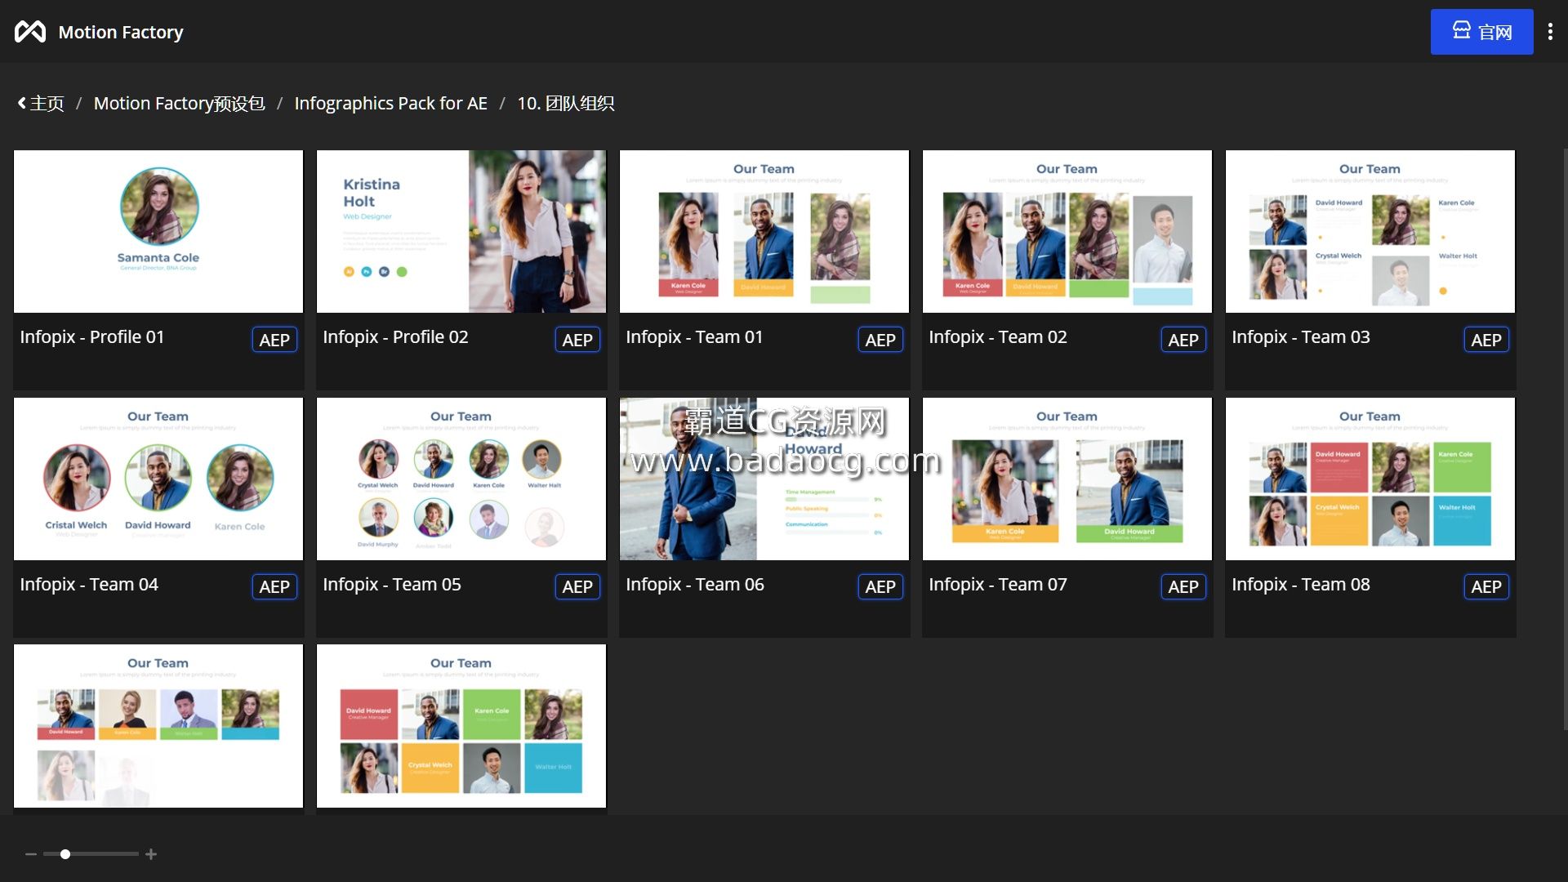This screenshot has height=882, width=1568.
Task: Select the Infopix - Team 01 thumbnail
Action: pyautogui.click(x=764, y=231)
